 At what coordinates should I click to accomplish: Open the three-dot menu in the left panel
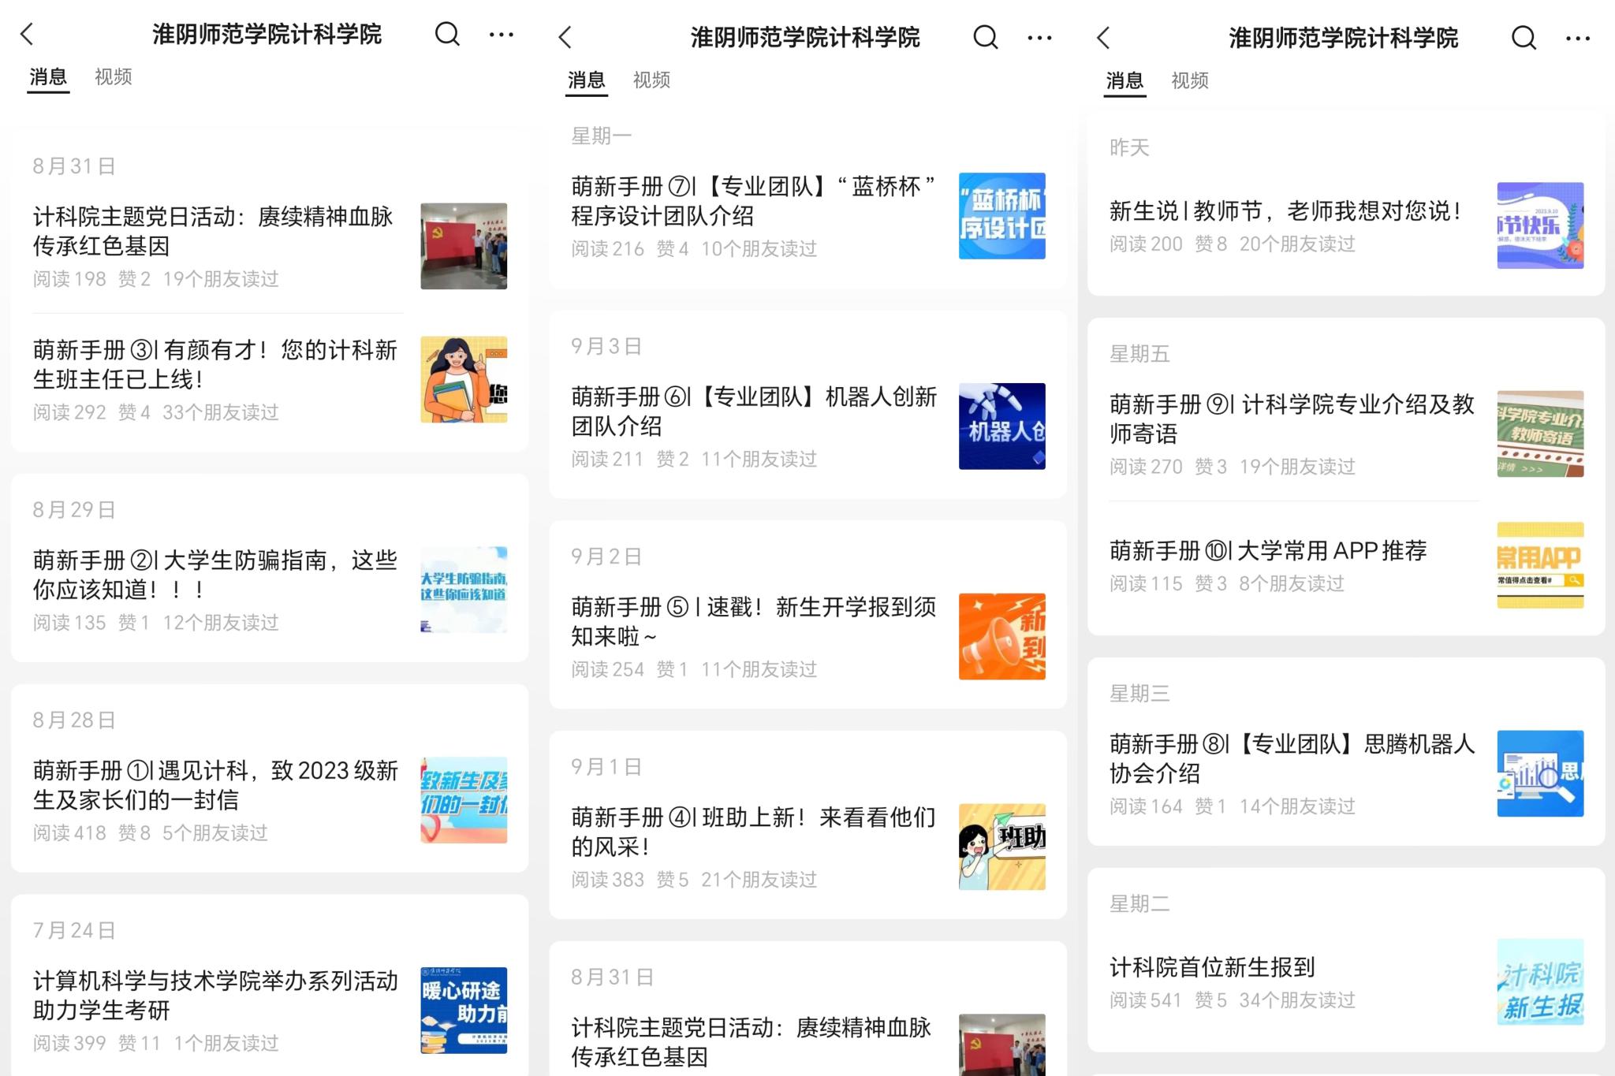coord(502,35)
